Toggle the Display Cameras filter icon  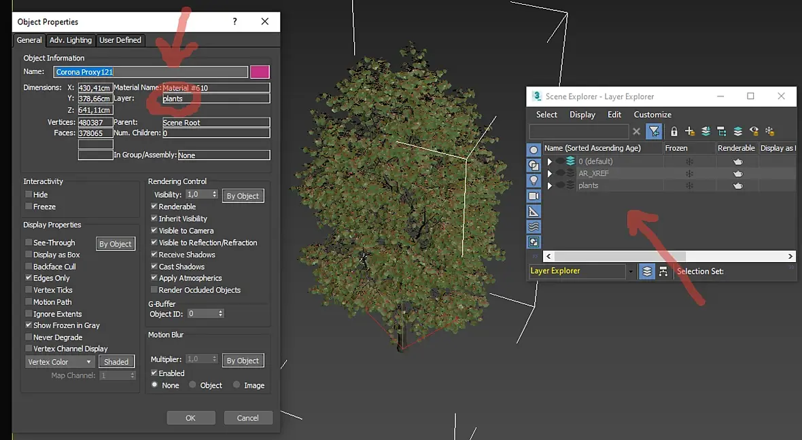point(534,196)
